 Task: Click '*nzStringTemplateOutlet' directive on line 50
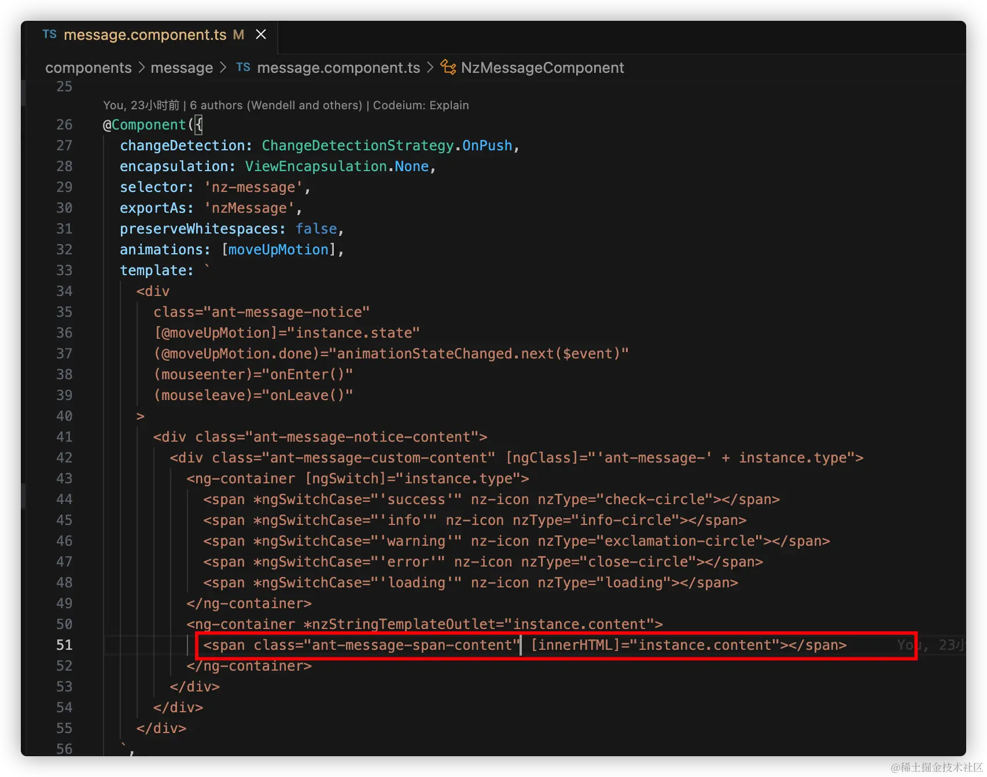(x=400, y=624)
